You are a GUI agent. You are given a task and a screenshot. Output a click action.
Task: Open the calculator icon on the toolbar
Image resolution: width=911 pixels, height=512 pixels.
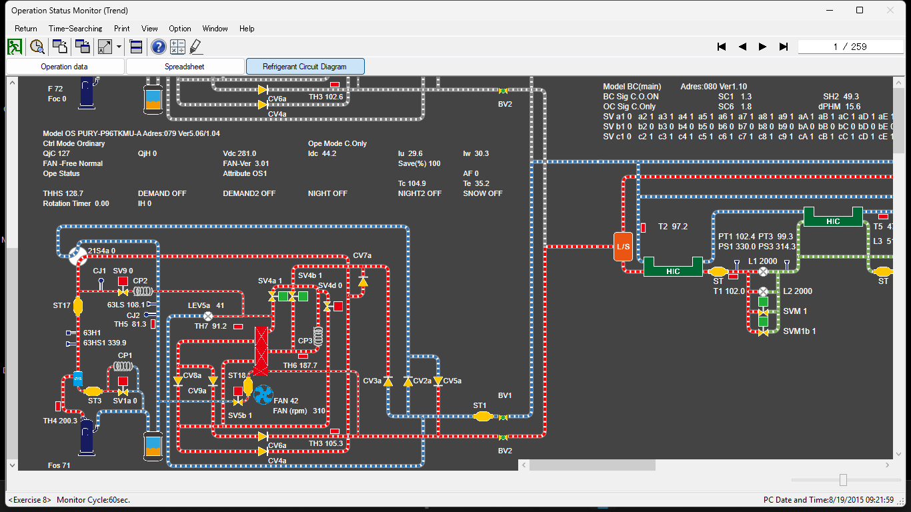click(x=177, y=47)
